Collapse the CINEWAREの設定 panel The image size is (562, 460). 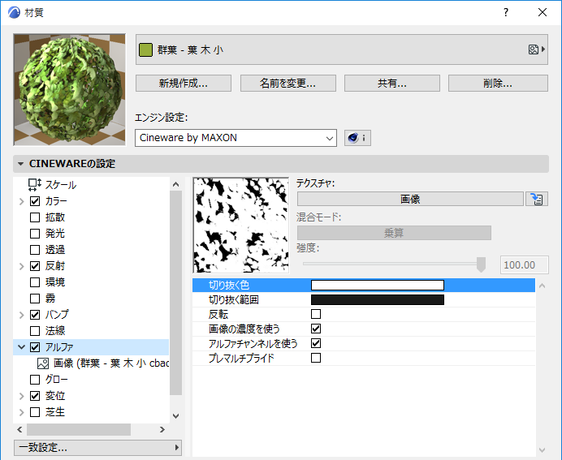tap(20, 164)
